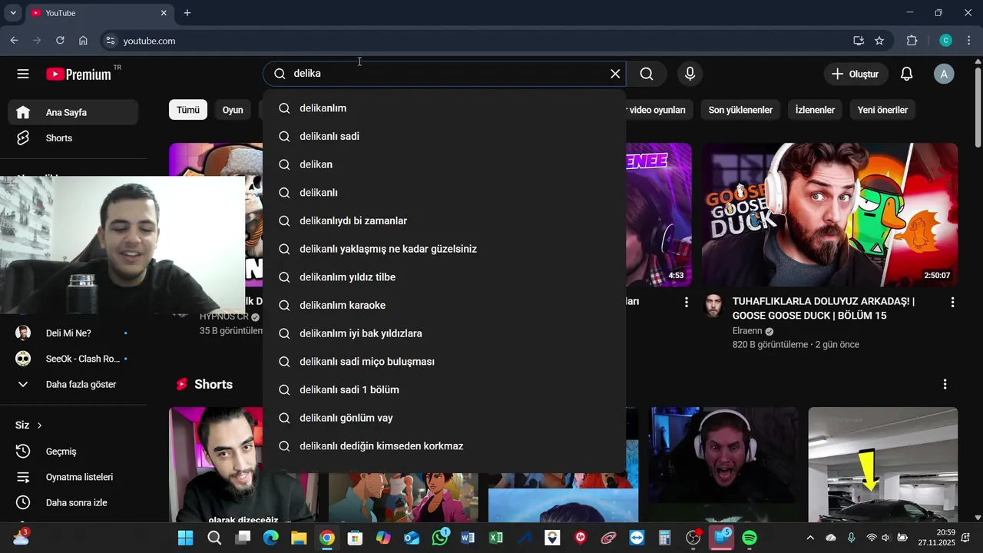This screenshot has width=983, height=553.
Task: Open options for the Goose Goose Duck video
Action: [953, 303]
